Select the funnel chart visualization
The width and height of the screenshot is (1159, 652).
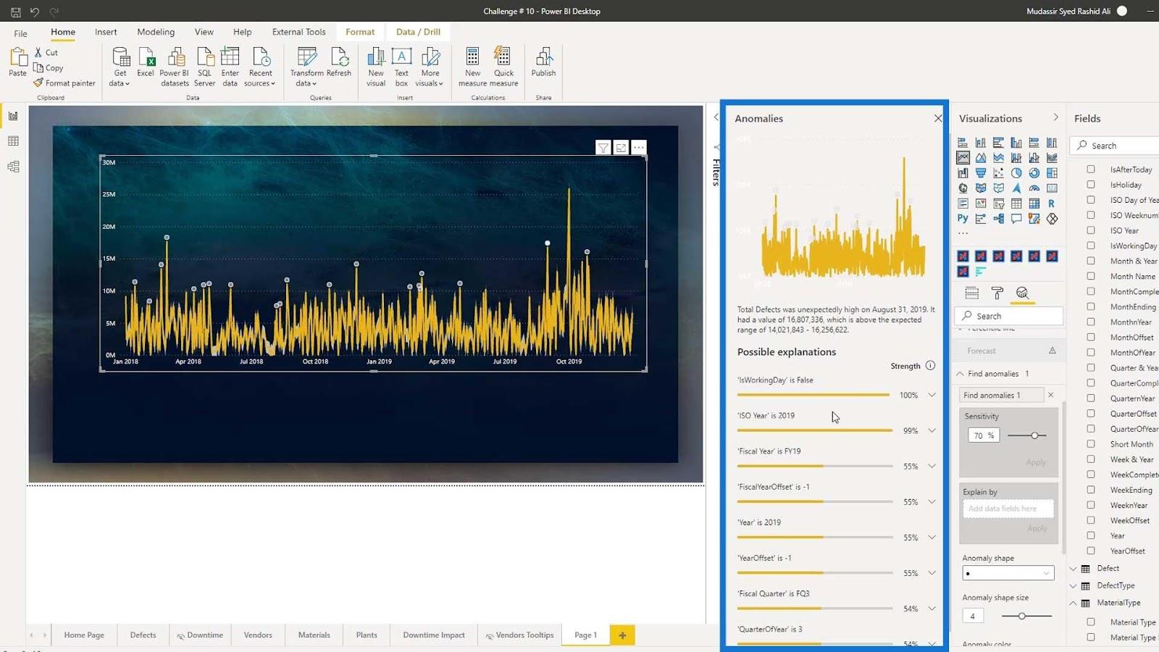(x=981, y=173)
